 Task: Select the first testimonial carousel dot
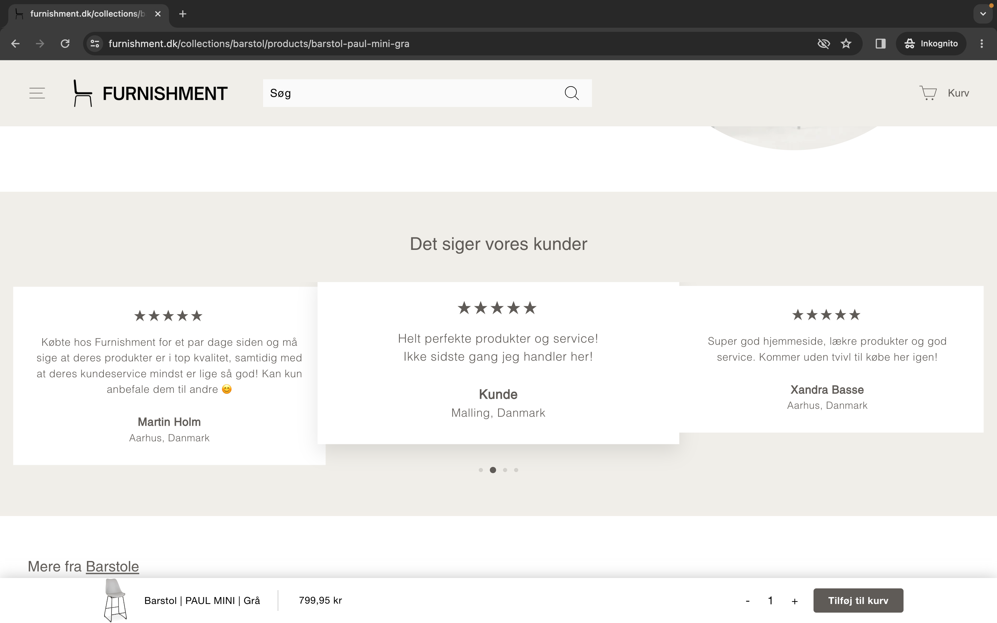coord(481,470)
